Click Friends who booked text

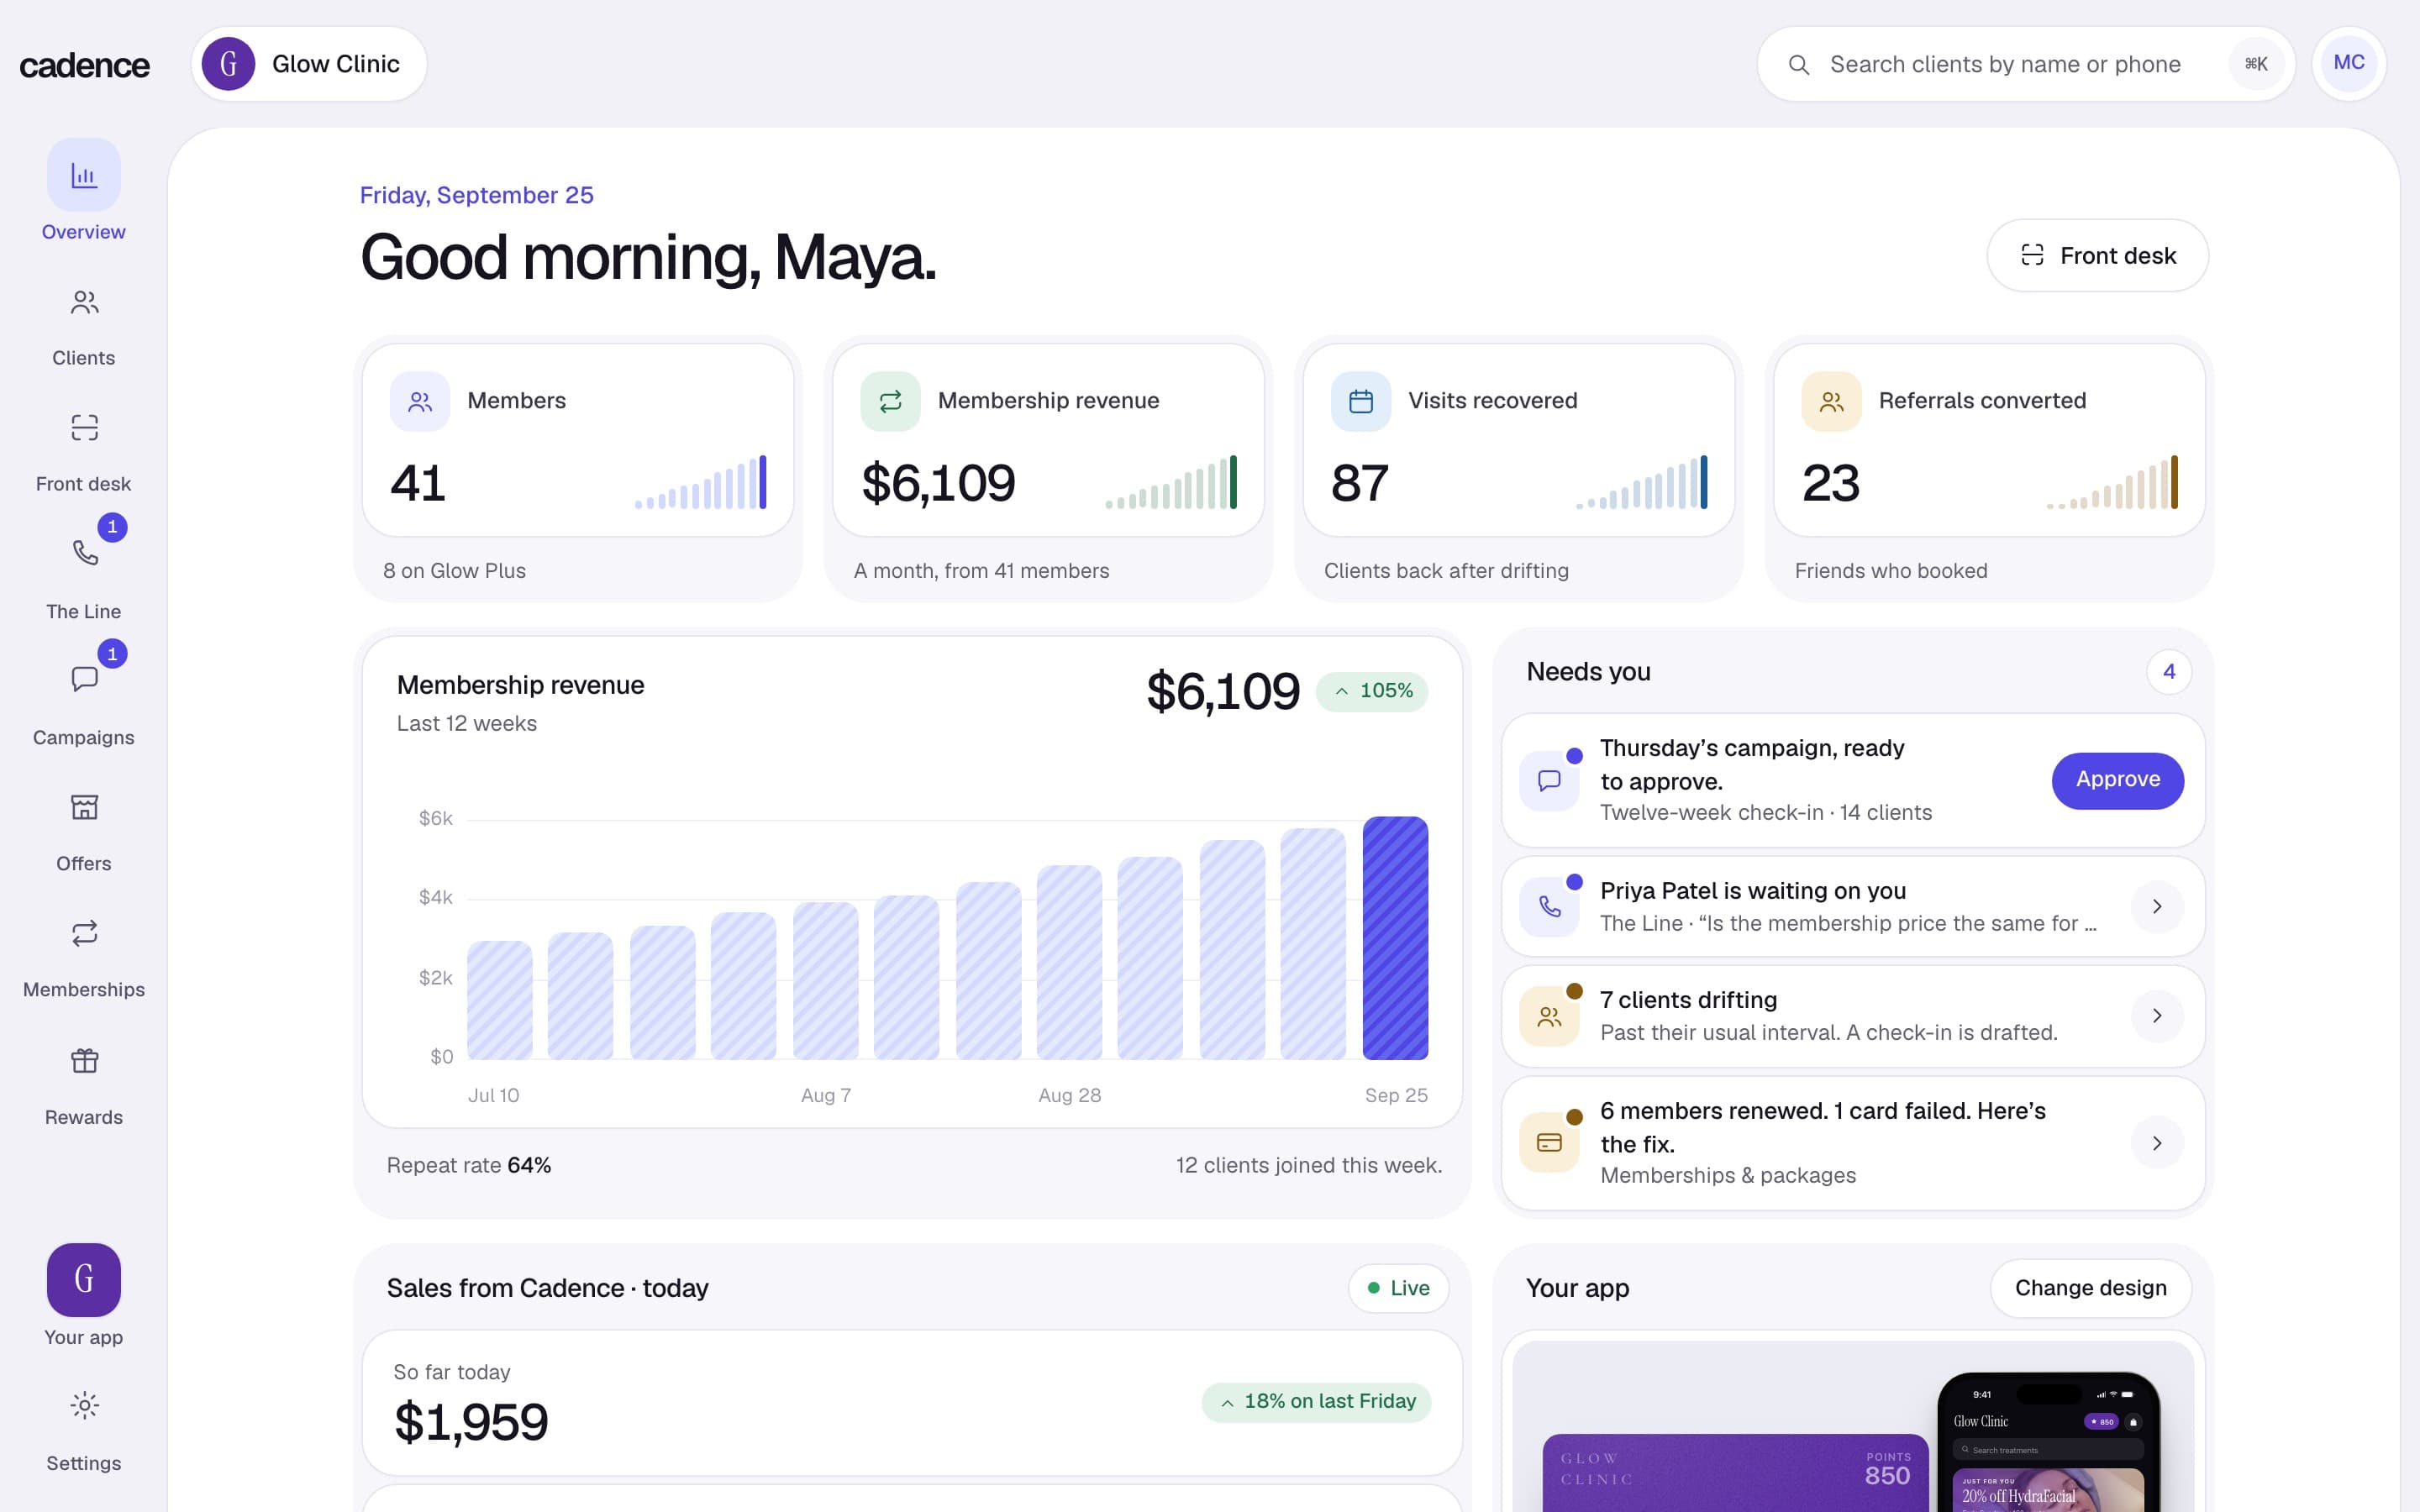(1891, 571)
